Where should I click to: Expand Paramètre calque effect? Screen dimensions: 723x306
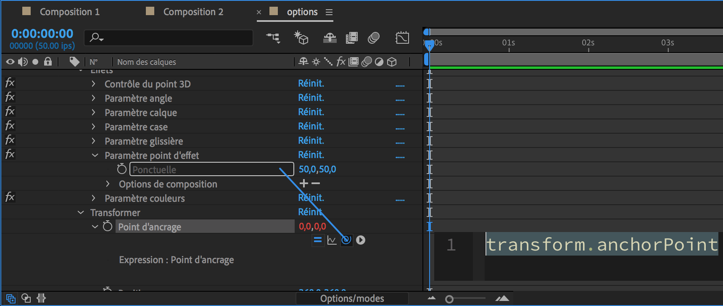[93, 113]
